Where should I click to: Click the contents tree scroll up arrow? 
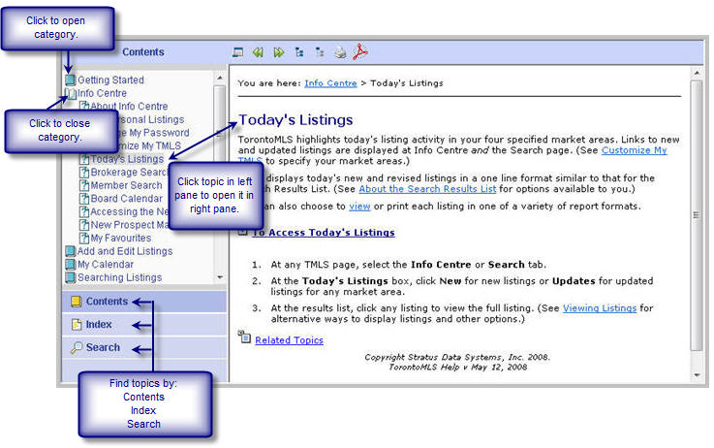(220, 78)
